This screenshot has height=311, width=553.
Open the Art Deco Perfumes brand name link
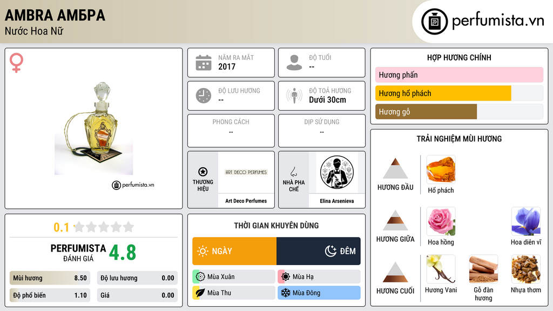tap(246, 201)
